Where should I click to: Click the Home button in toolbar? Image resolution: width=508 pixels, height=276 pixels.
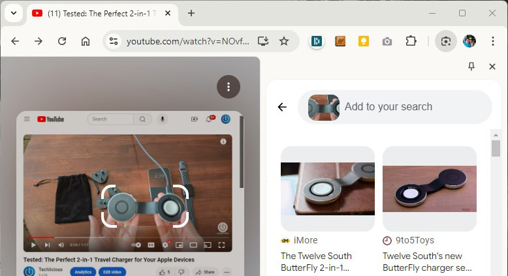(86, 41)
